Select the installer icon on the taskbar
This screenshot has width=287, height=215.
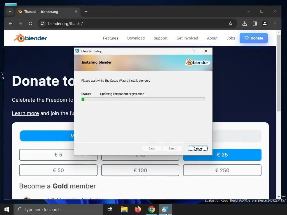(165, 209)
